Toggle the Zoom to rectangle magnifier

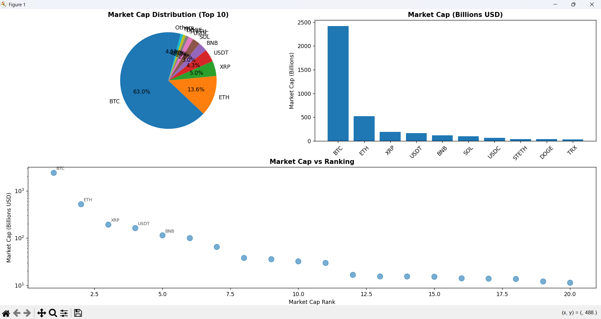pyautogui.click(x=53, y=313)
